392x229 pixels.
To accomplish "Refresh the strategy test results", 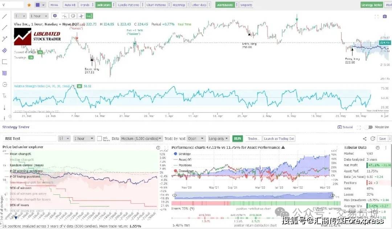I will click(372, 139).
